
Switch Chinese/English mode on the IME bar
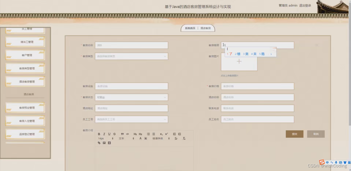pyautogui.click(x=327, y=162)
